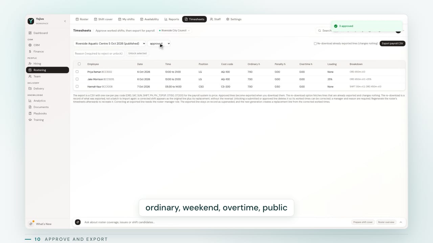Open CRM via its sidebar icon
433x243 pixels.
(x=30, y=45)
